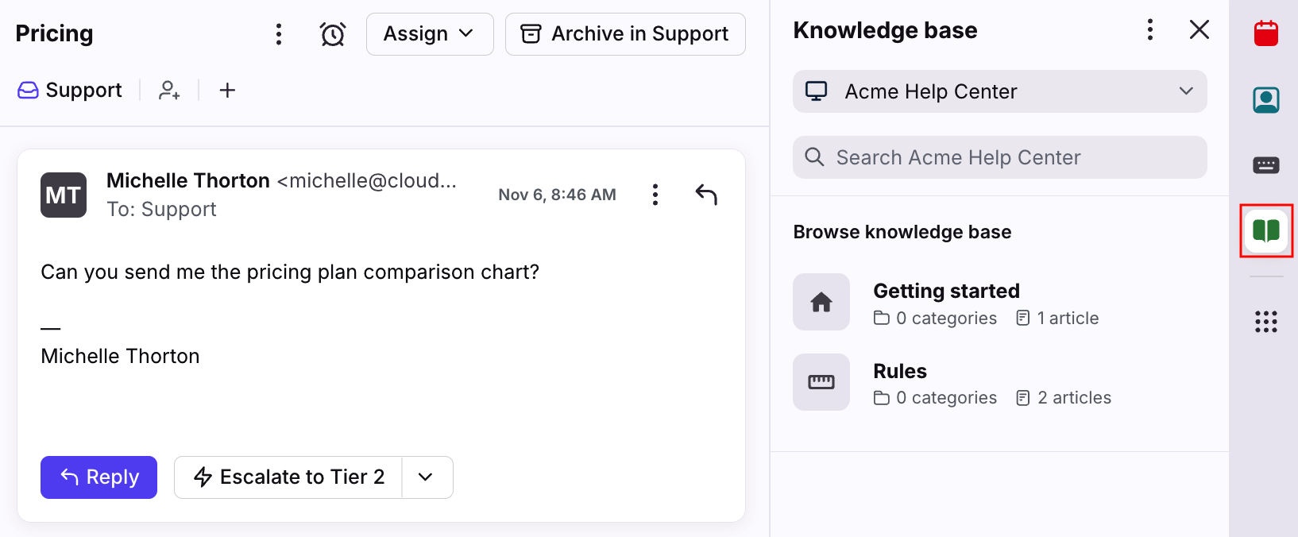Screen dimensions: 1298x537
Task: Toggle the green Knowledge base book icon
Action: click(x=1265, y=231)
